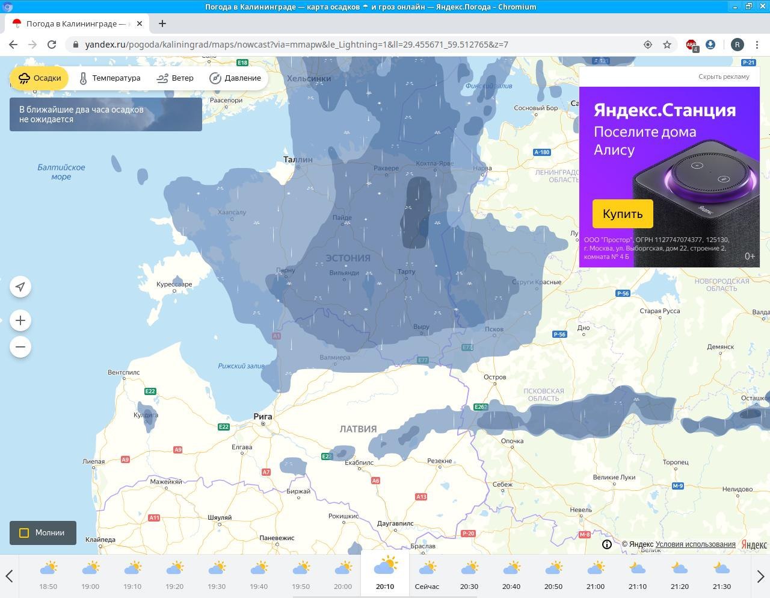Reload the weather page
This screenshot has height=598, width=770.
[x=52, y=45]
